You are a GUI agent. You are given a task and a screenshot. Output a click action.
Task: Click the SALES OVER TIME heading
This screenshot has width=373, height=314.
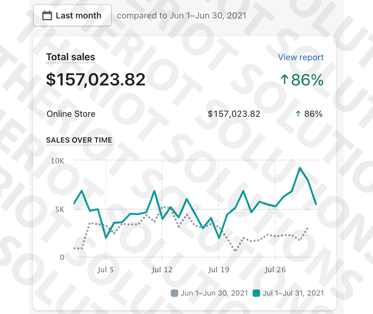tap(79, 140)
